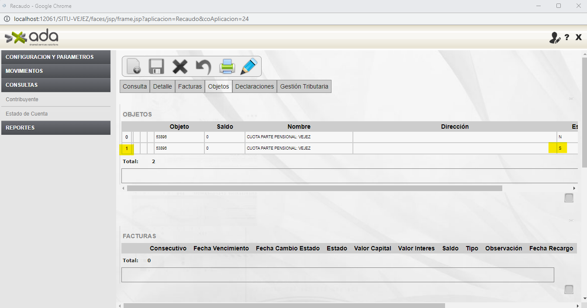Open the Contribuyente link in sidebar

[x=22, y=99]
